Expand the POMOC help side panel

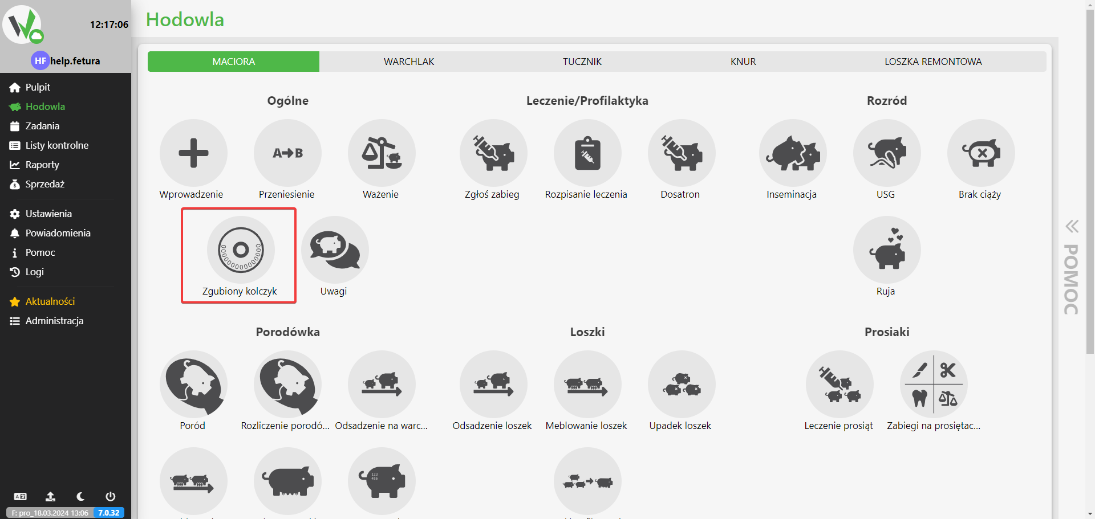(1072, 268)
